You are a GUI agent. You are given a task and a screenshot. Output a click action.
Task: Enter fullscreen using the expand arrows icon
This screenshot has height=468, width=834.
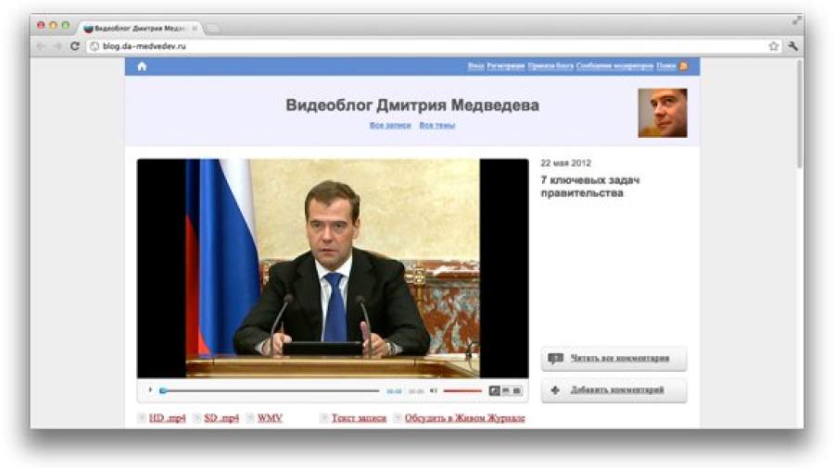point(796,20)
